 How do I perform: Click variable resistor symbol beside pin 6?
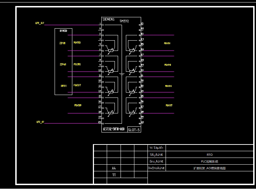[x=111, y=51]
